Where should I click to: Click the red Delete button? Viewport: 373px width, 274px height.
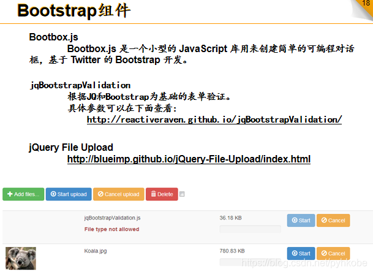162,194
